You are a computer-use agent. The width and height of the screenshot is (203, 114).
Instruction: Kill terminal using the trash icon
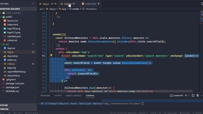198,96
